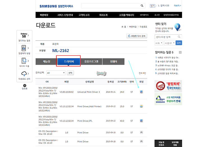Open the unlock method padlock shortcut
Image resolution: width=202 pixels, height=147 pixels.
click(24, 50)
